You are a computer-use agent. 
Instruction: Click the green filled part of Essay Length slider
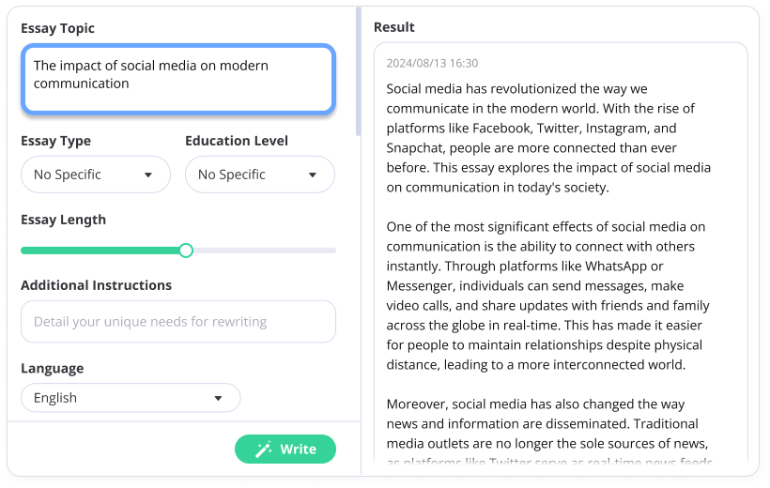tap(101, 251)
